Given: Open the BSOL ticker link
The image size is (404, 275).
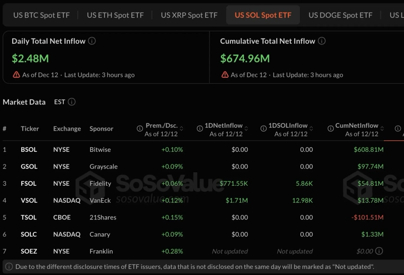Looking at the screenshot, I should (29, 150).
